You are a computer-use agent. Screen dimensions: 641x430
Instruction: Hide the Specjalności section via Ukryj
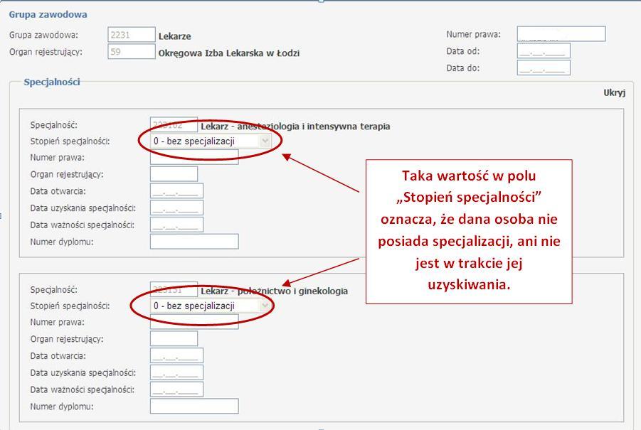click(613, 92)
